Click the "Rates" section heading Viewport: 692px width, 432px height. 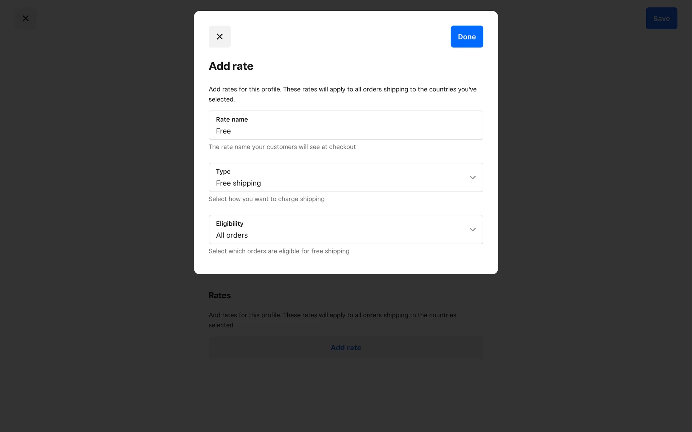coord(219,296)
